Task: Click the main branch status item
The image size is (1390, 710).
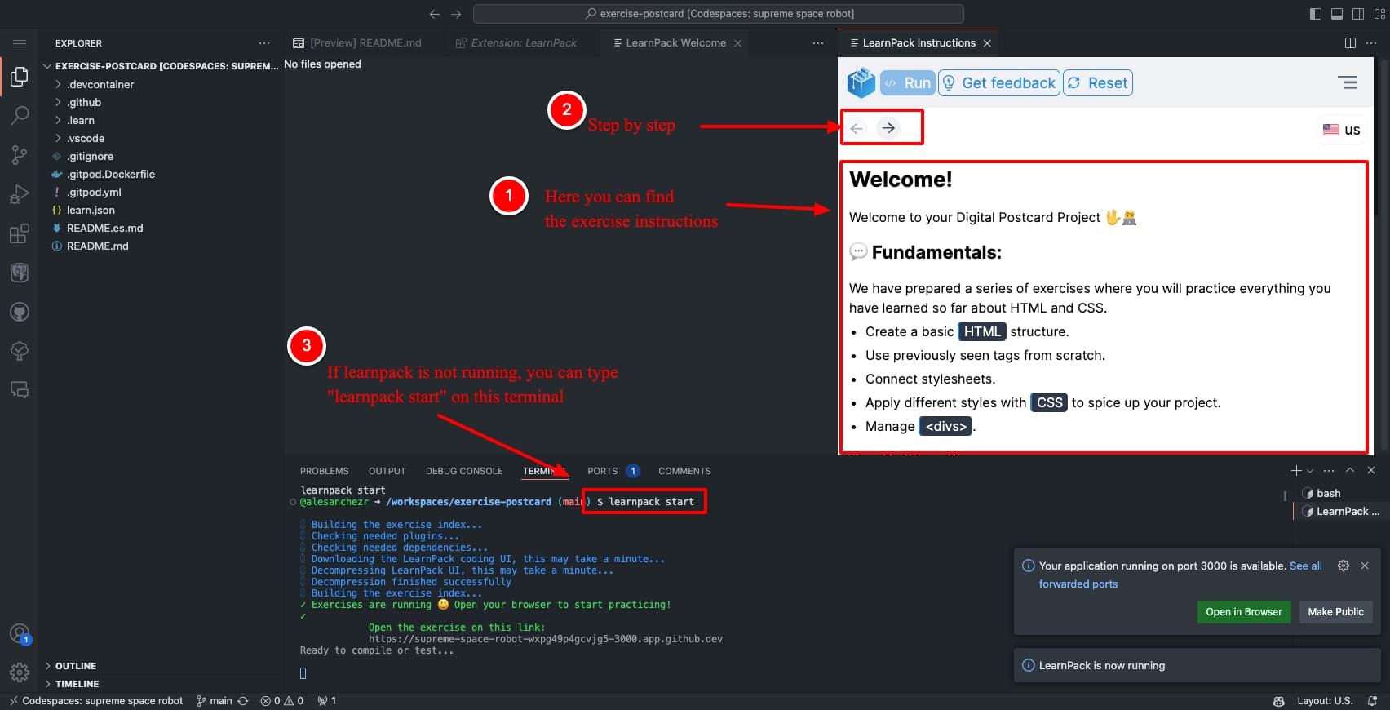Action: point(215,701)
